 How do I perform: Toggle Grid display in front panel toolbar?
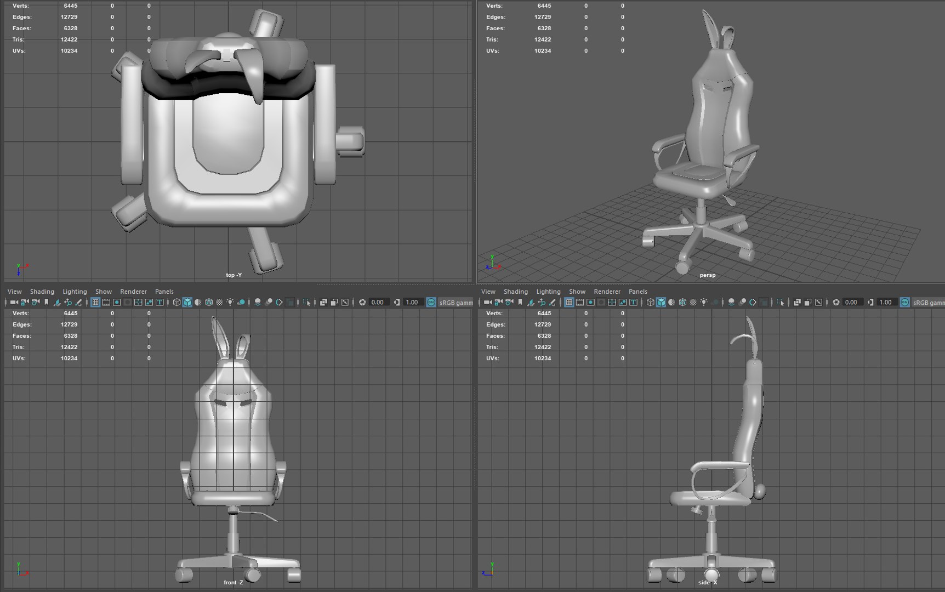[x=95, y=302]
